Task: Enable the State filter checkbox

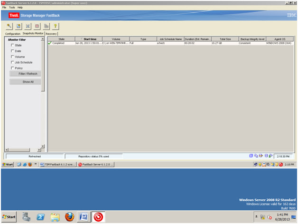Action: [12, 45]
